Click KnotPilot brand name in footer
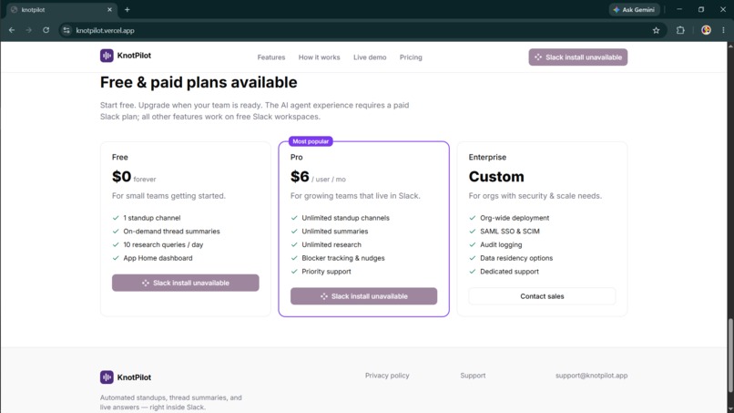The image size is (734, 413). [x=134, y=377]
